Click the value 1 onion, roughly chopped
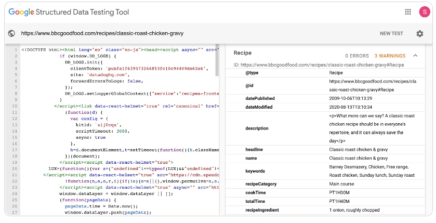The image size is (436, 223). pos(354,210)
